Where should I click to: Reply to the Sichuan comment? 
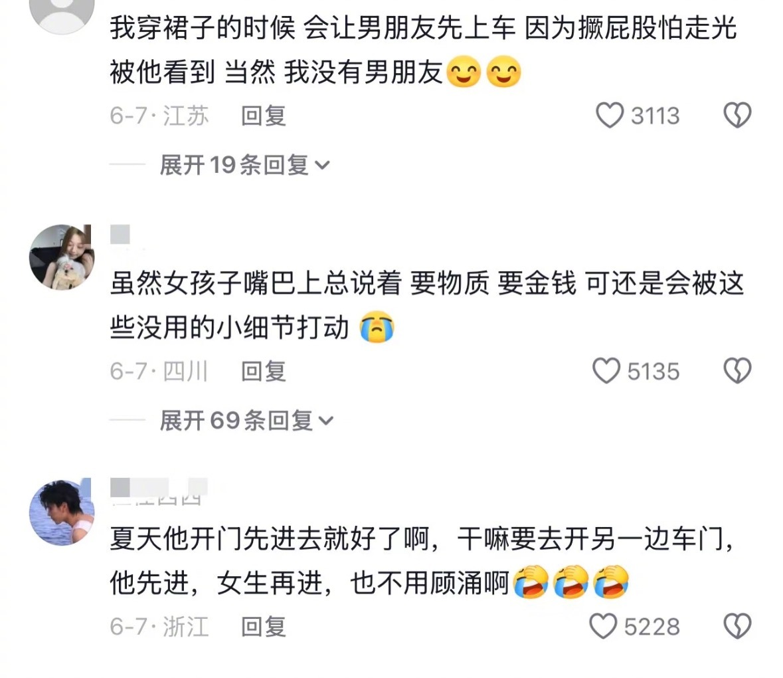point(264,371)
